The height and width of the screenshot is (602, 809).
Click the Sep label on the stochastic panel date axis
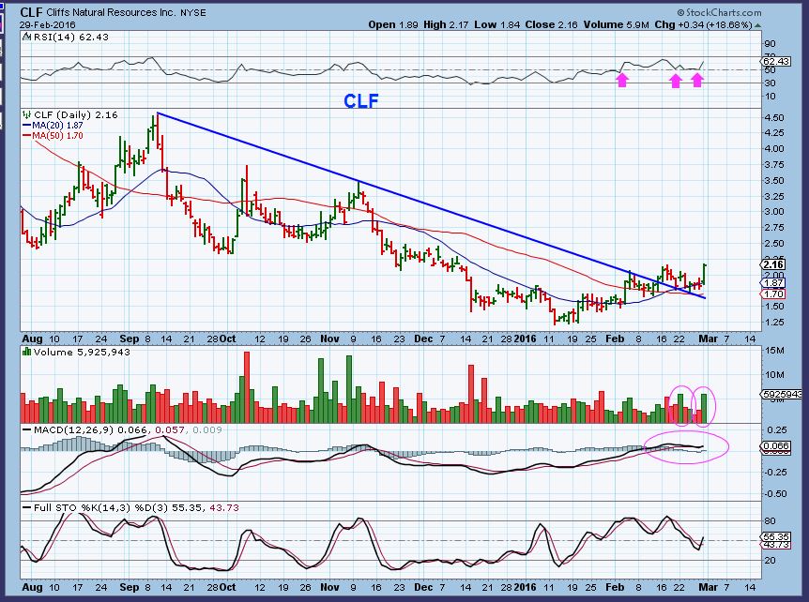point(129,587)
